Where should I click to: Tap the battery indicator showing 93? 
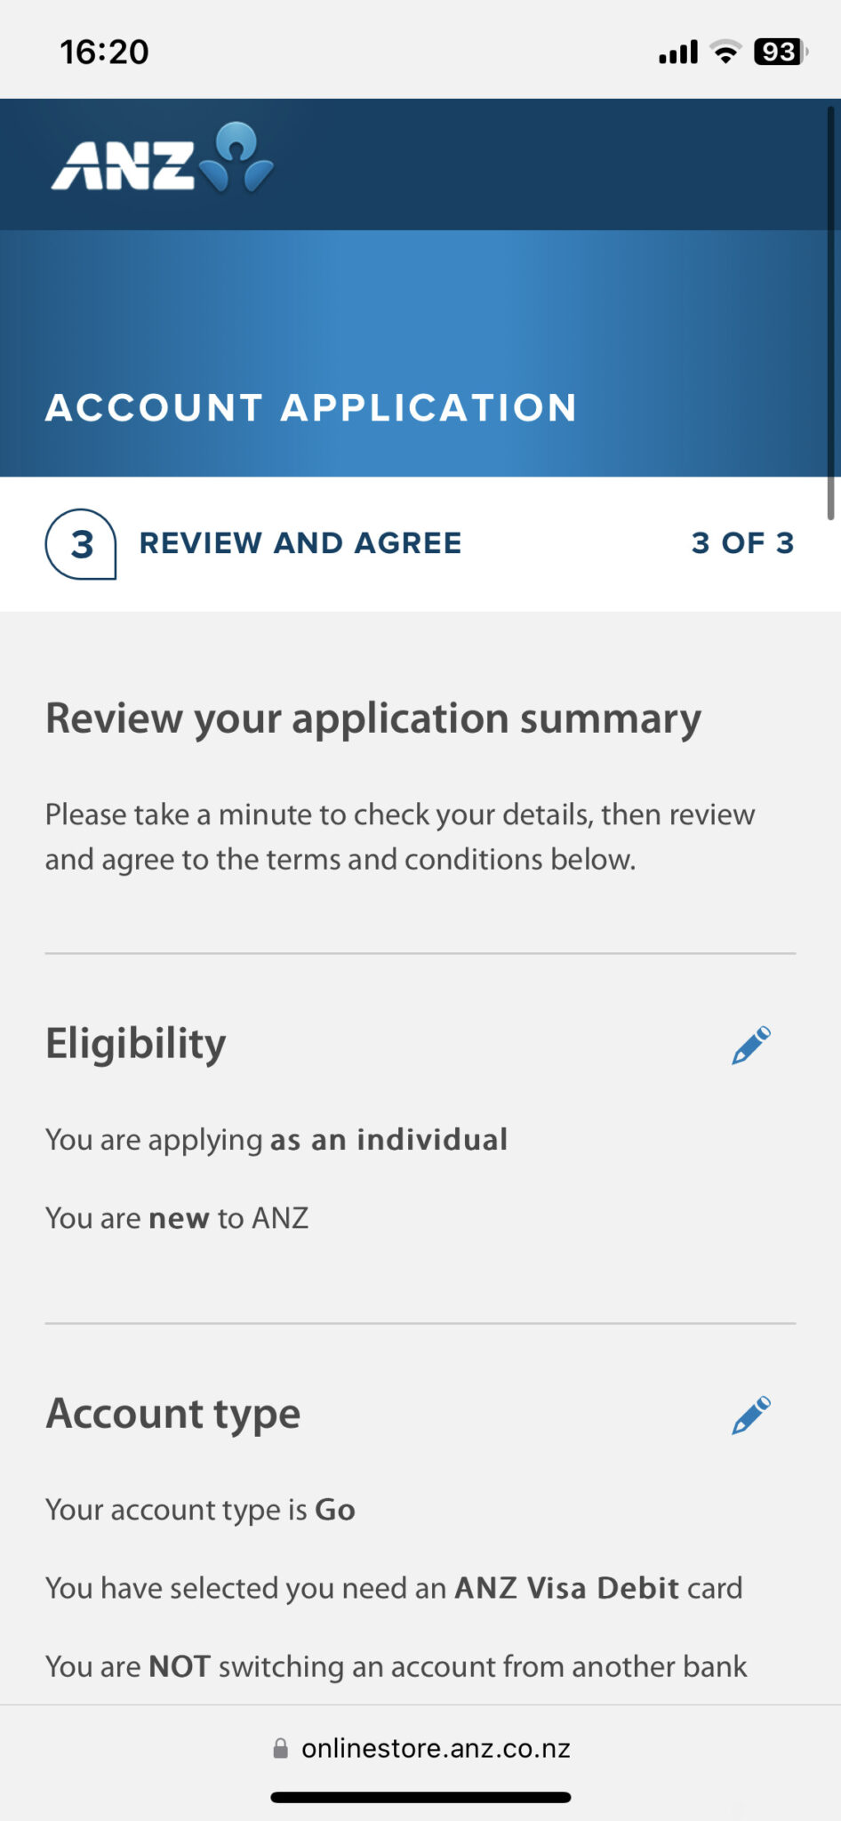(x=776, y=52)
